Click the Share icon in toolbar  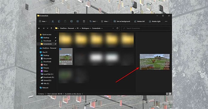[78, 21]
